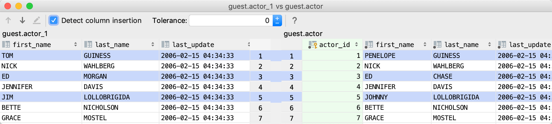Viewport: 552px width, 124px height.
Task: Jump to next difference with down arrow
Action: tap(22, 20)
